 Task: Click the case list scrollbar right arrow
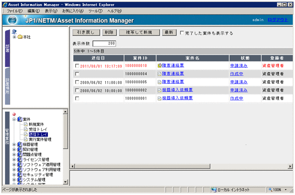pyautogui.click(x=290, y=166)
